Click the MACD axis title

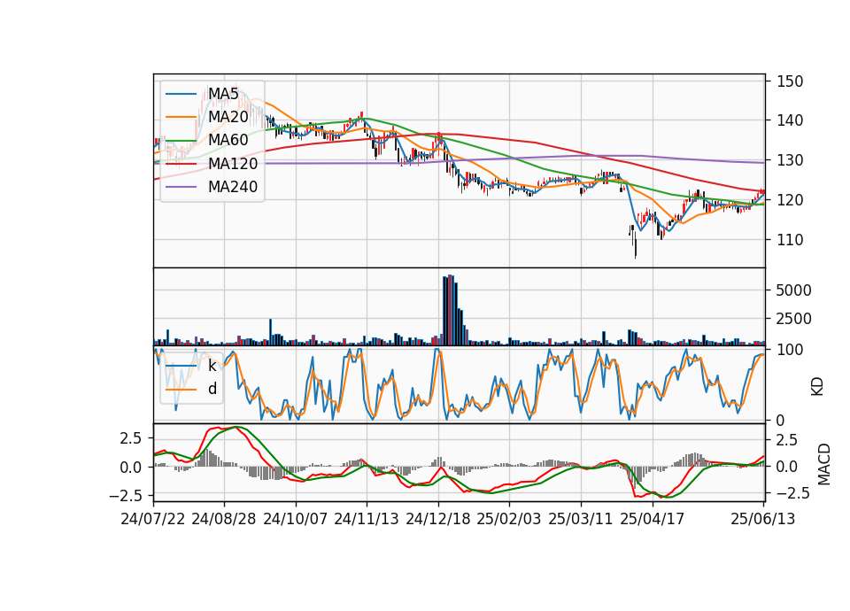[x=824, y=464]
